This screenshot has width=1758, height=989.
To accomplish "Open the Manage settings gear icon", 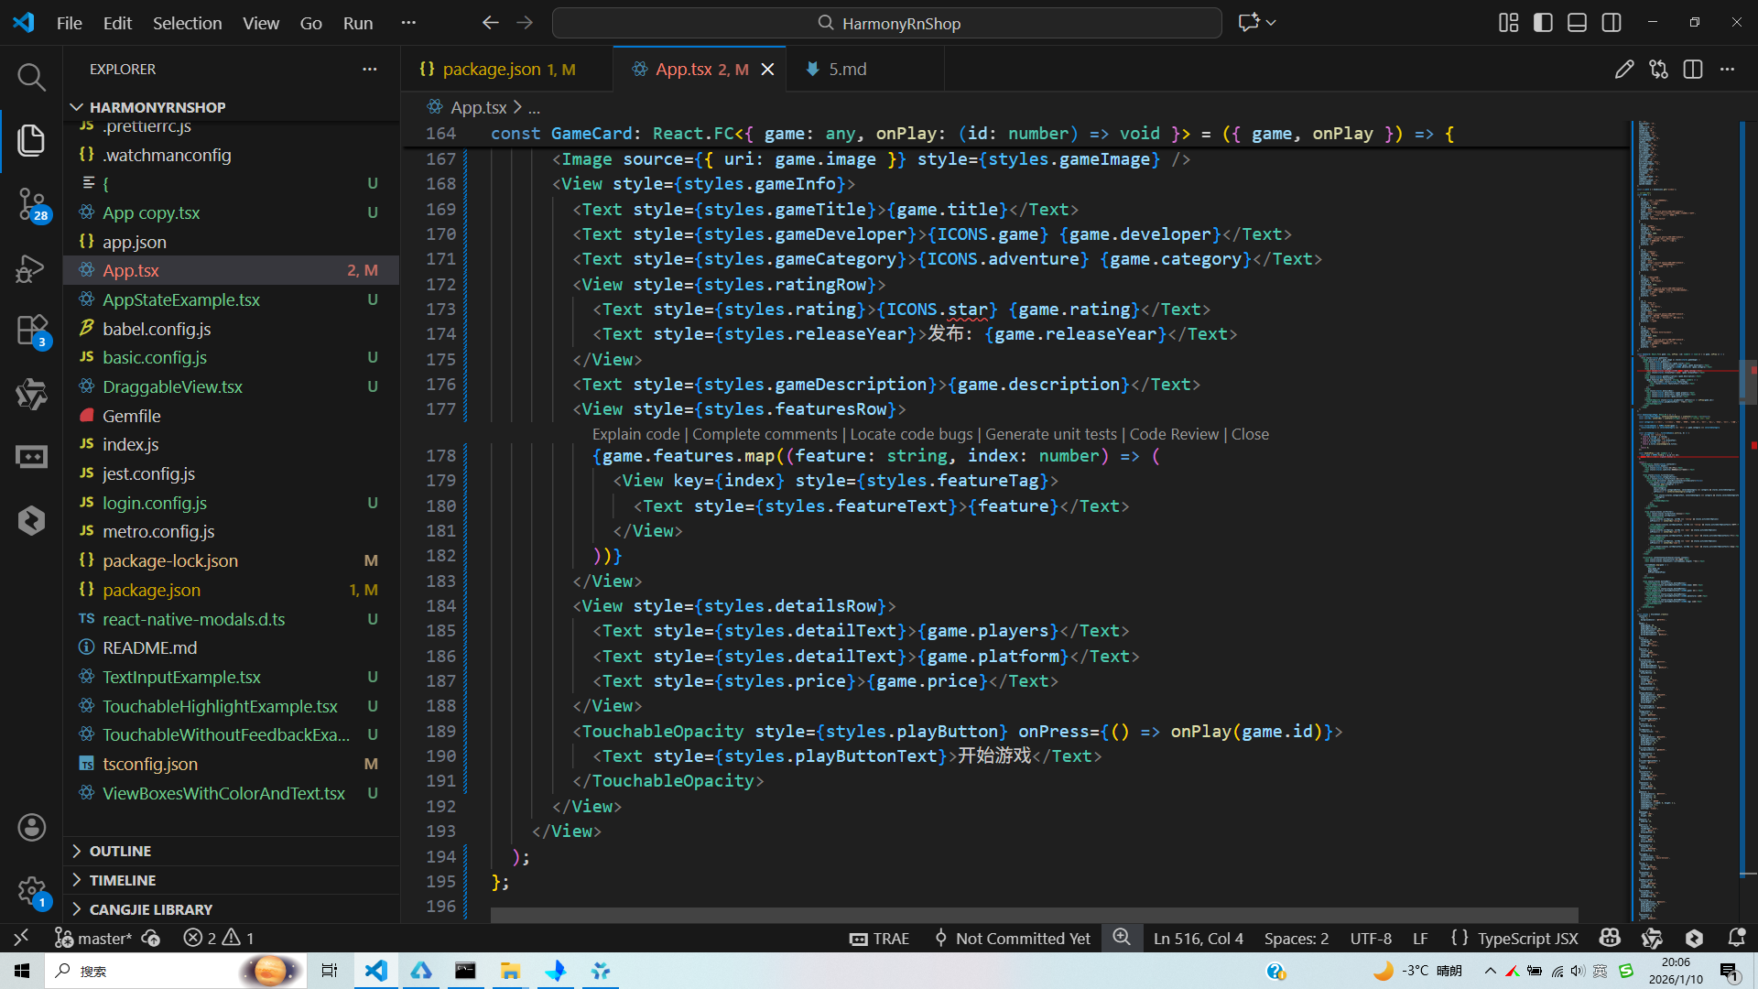I will tap(31, 891).
